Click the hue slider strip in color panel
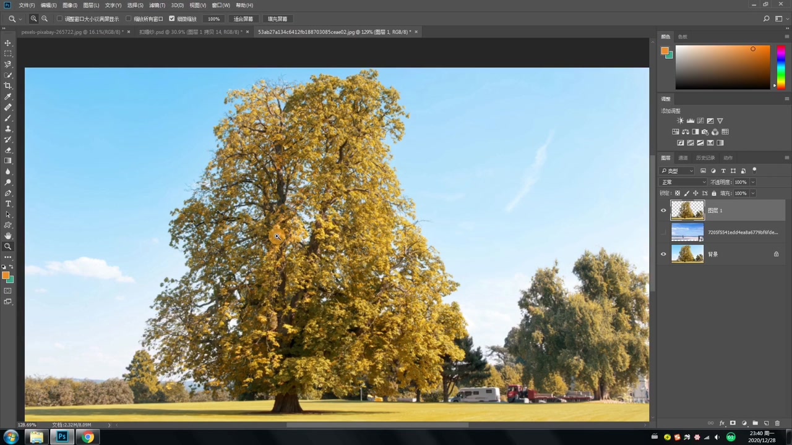The height and width of the screenshot is (445, 792). coord(781,67)
